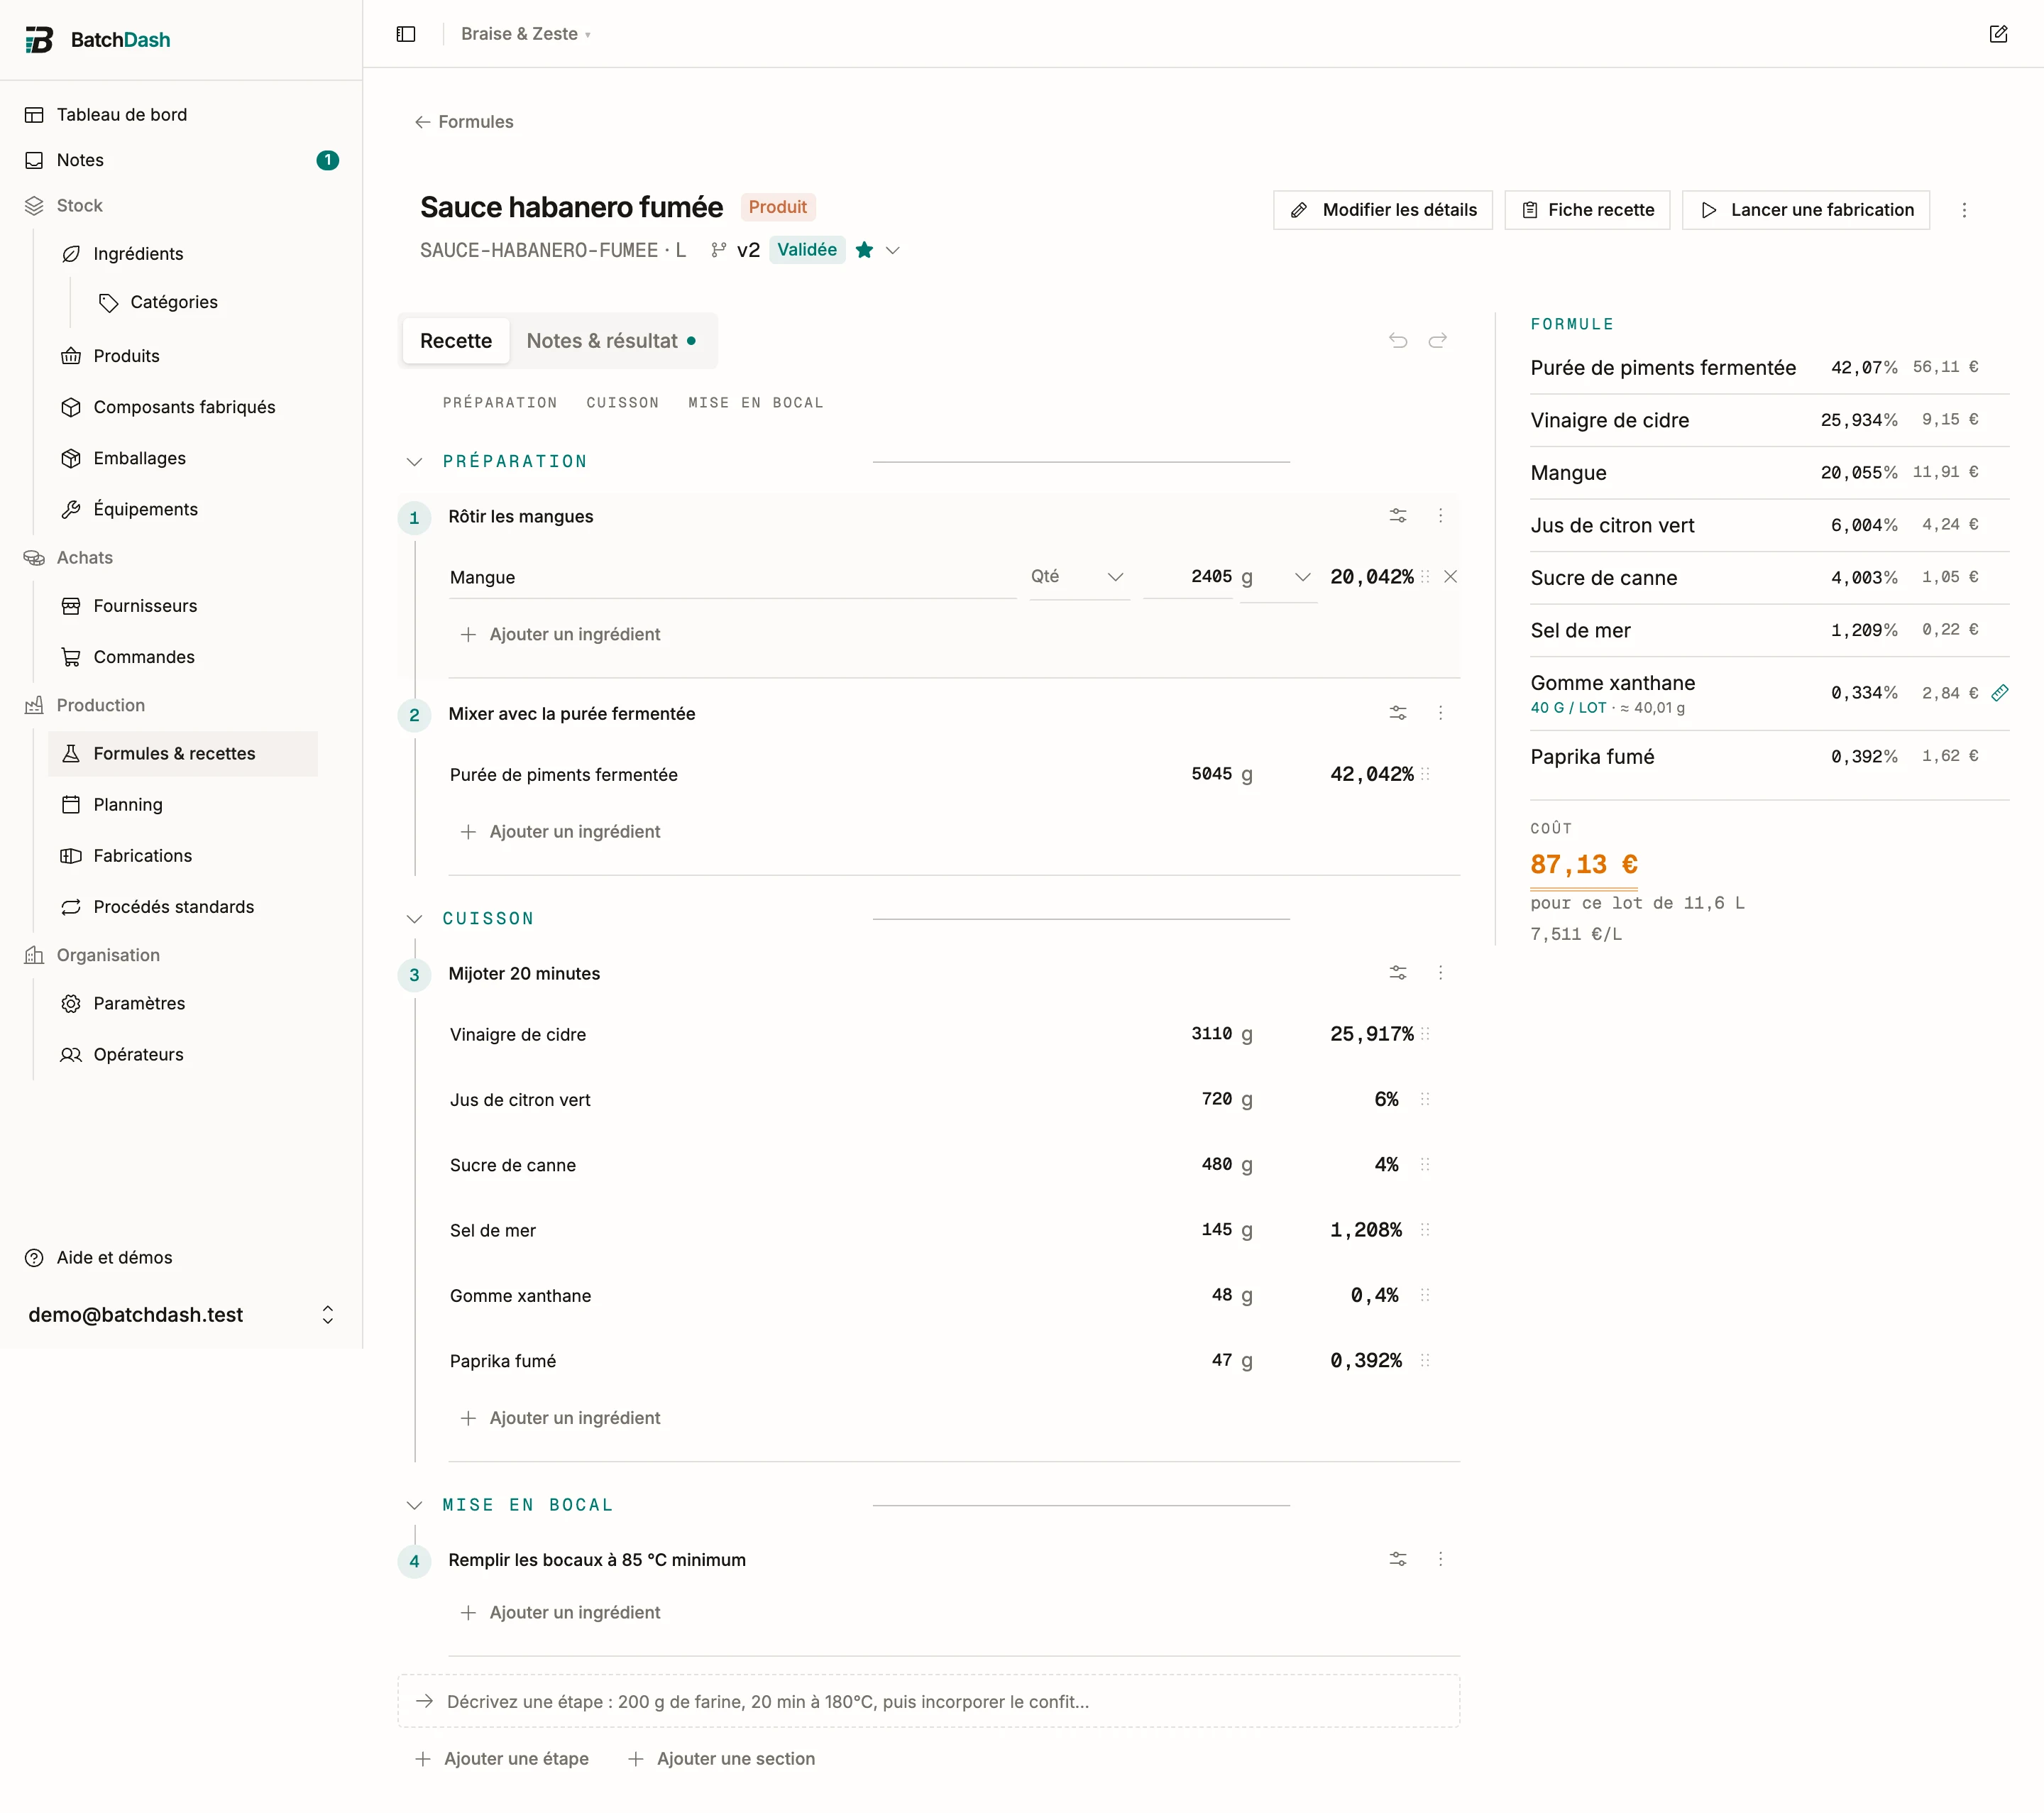This screenshot has width=2044, height=1813.
Task: Open Notes in the sidebar
Action: [181, 160]
